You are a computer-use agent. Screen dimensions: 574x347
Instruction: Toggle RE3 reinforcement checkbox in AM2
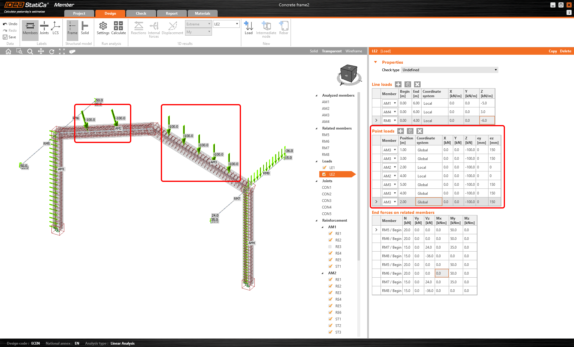tap(330, 293)
